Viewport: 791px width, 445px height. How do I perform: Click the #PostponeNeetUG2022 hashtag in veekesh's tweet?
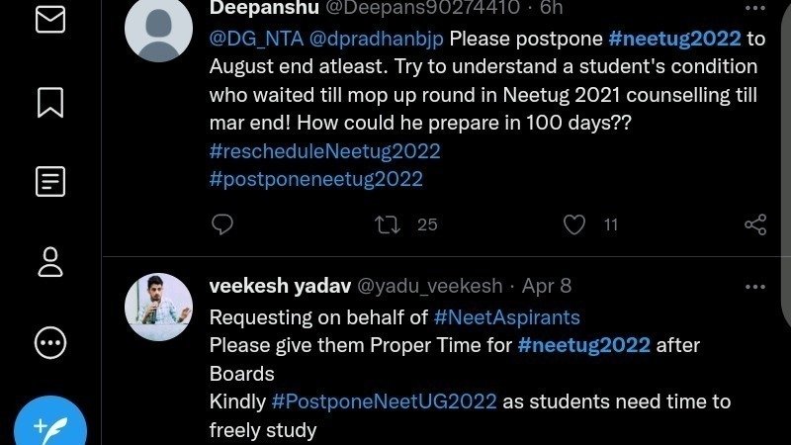384,401
